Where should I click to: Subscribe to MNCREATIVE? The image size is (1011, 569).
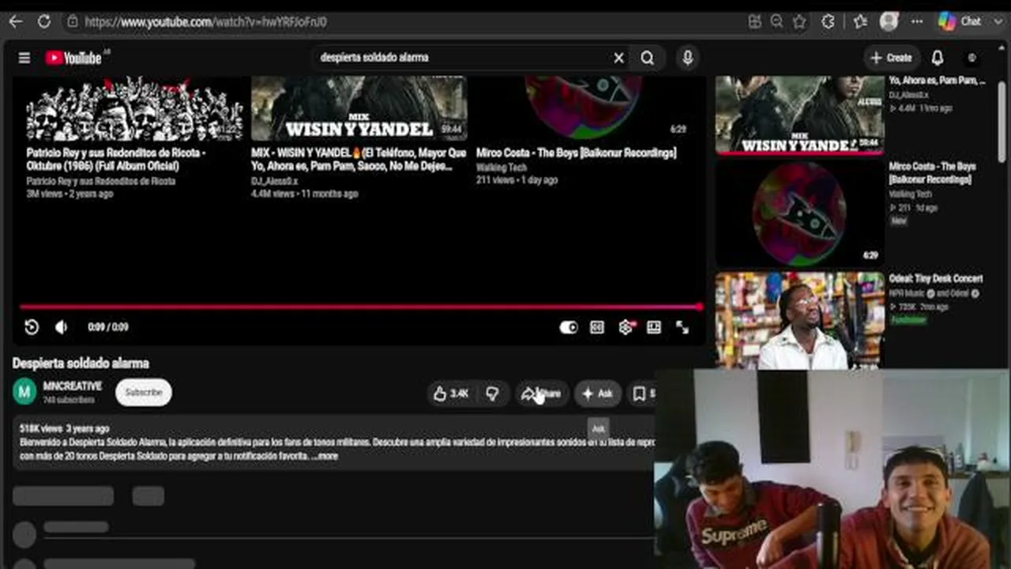tap(144, 393)
